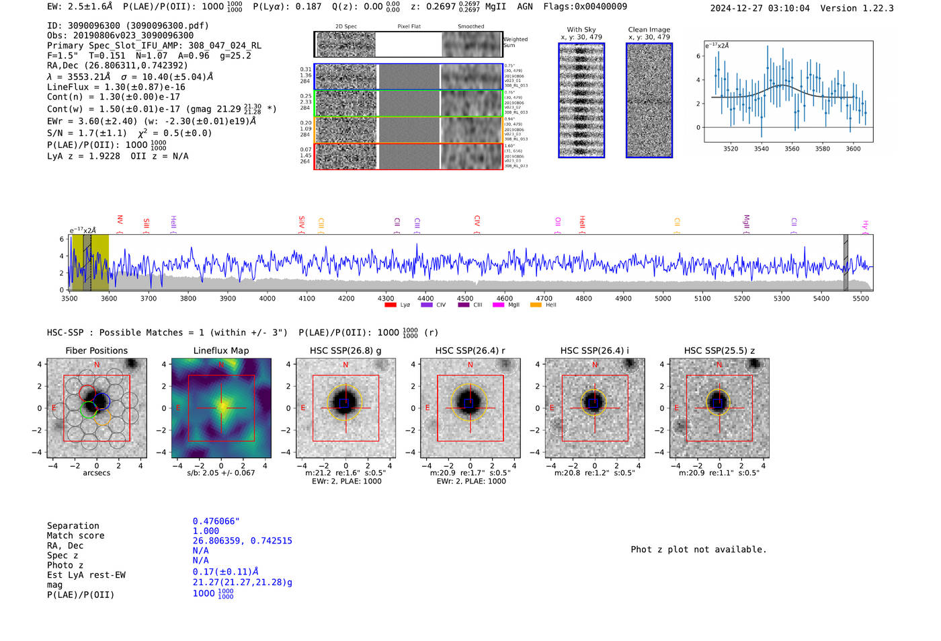Click the red-bordered 2D spectrum row
Viewport: 941px width, 641px height.
click(409, 156)
